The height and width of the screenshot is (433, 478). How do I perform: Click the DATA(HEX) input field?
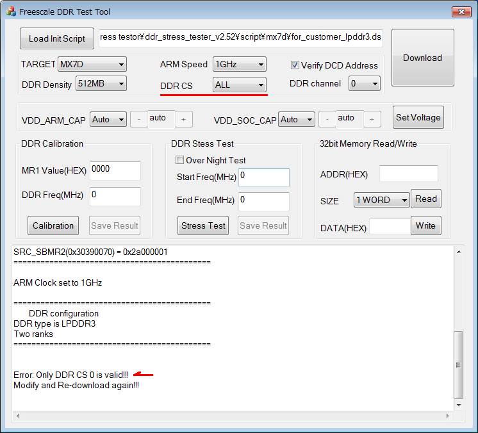(x=390, y=226)
